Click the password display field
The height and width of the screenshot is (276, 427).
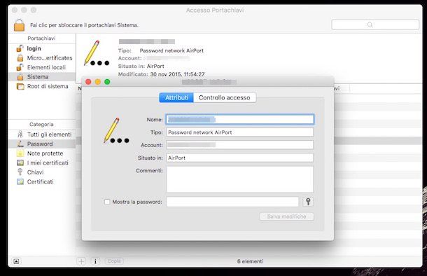click(232, 202)
